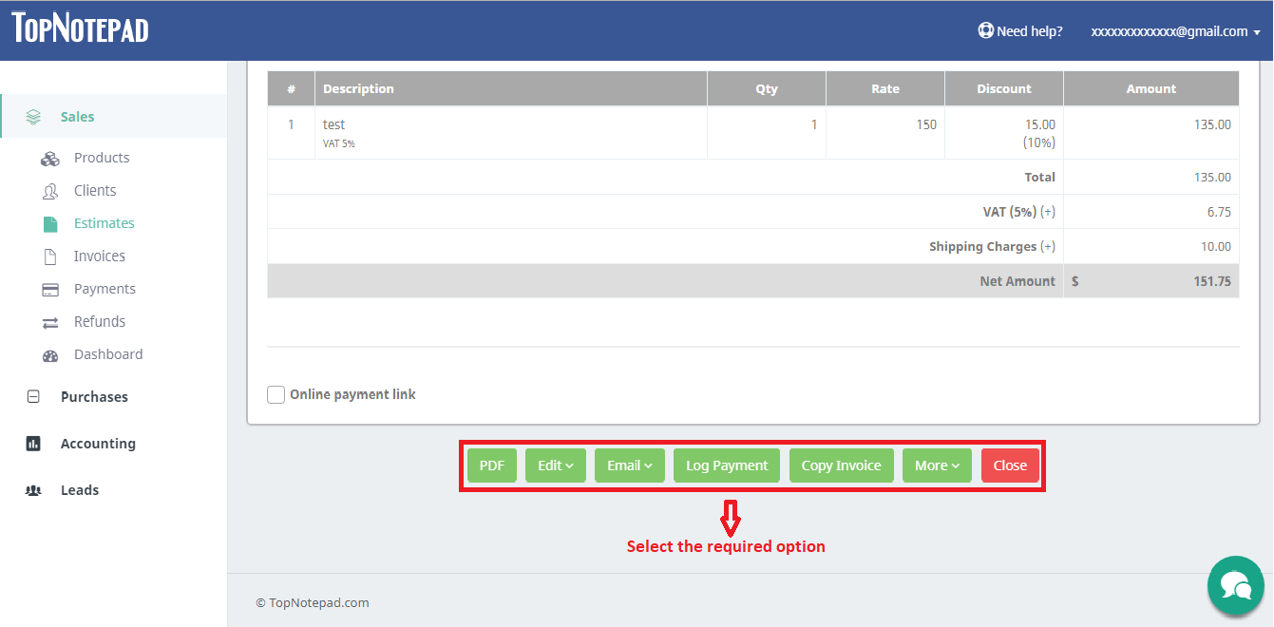Click the Invoices file icon

[x=50, y=256]
